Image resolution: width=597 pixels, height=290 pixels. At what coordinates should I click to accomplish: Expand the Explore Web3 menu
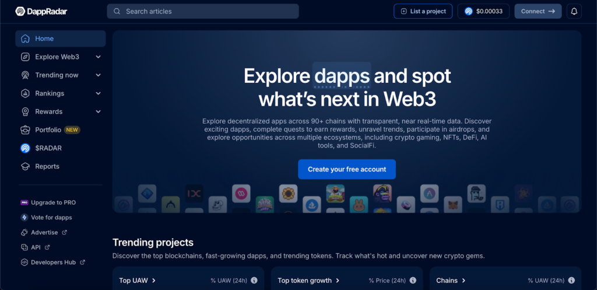tap(61, 57)
